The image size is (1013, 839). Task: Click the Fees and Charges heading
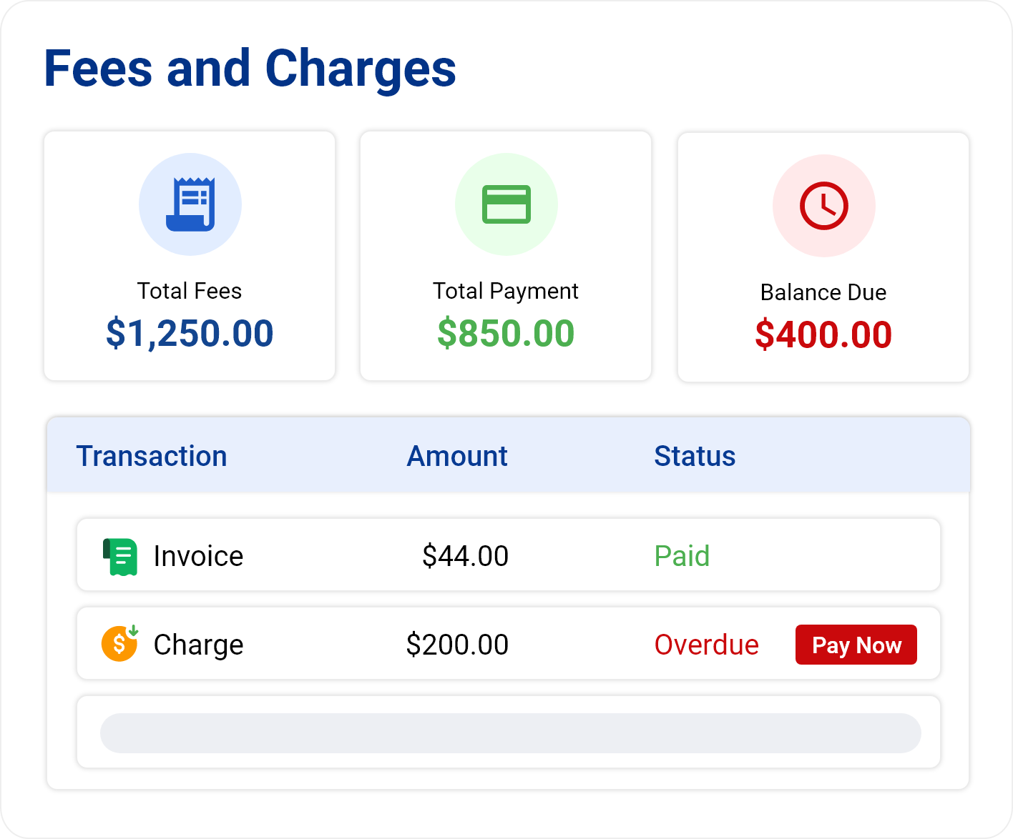(250, 69)
